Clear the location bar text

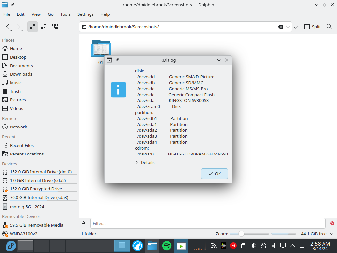(280, 27)
